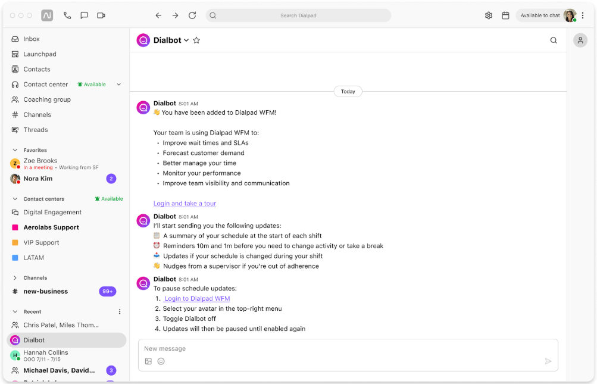Select Dialbot in the Recent list
The image size is (597, 384).
click(x=67, y=340)
